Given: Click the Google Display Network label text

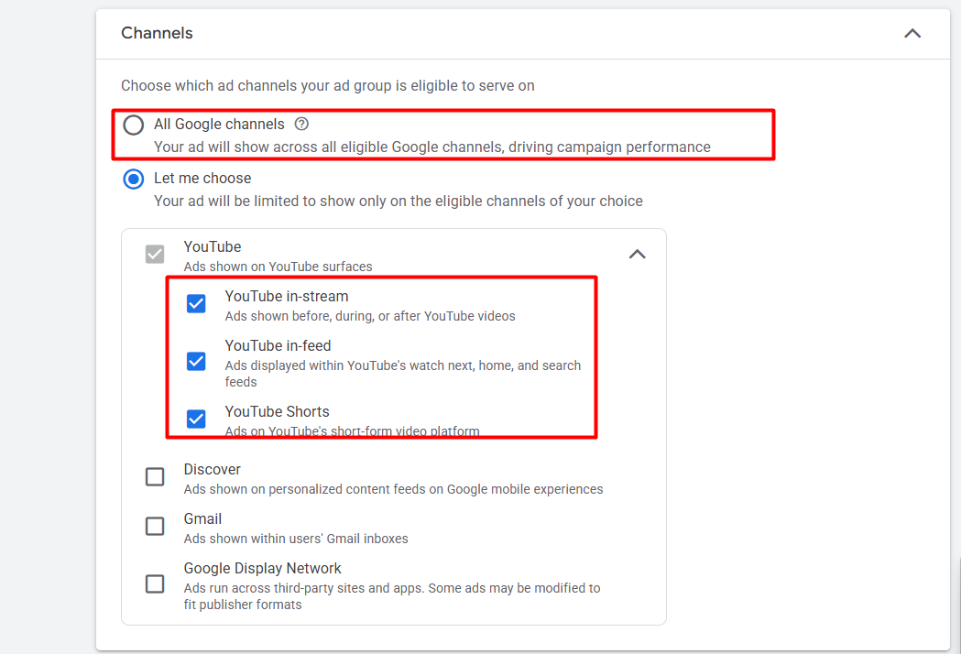Looking at the screenshot, I should [x=262, y=569].
